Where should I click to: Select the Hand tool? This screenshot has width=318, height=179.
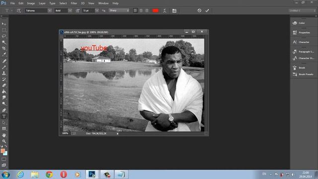(4, 135)
